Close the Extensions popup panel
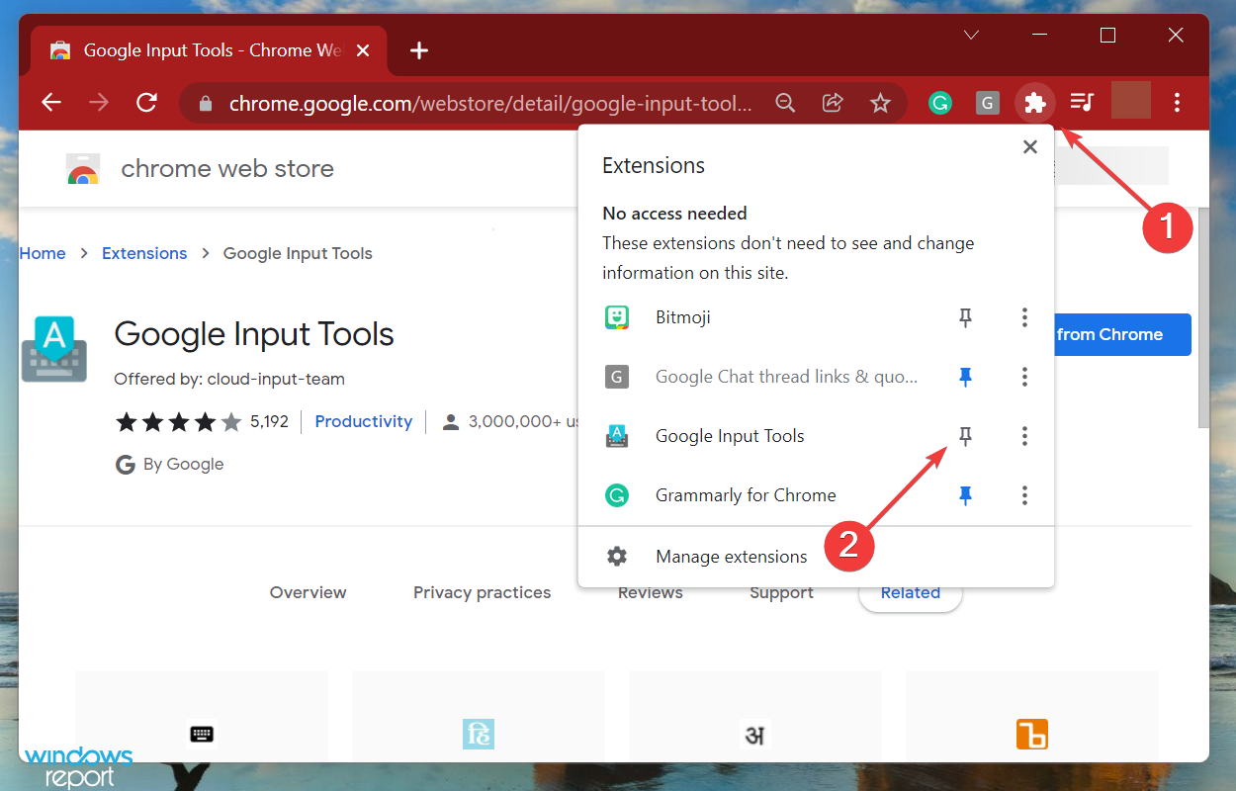Image resolution: width=1236 pixels, height=791 pixels. point(1029,146)
